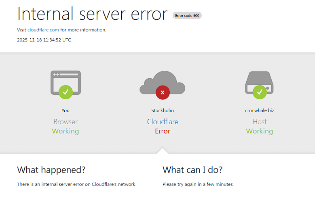The width and height of the screenshot is (315, 202).
Task: Click the red X error badge
Action: pyautogui.click(x=163, y=92)
